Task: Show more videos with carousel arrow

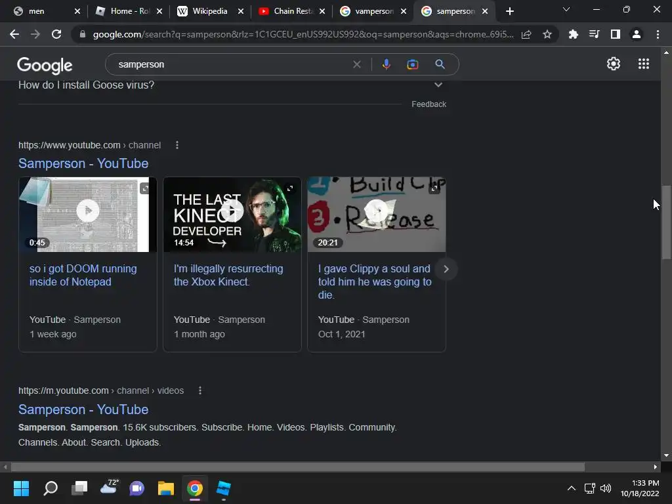Action: [x=446, y=269]
